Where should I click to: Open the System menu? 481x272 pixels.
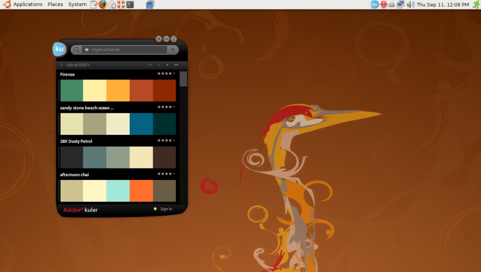(x=78, y=4)
